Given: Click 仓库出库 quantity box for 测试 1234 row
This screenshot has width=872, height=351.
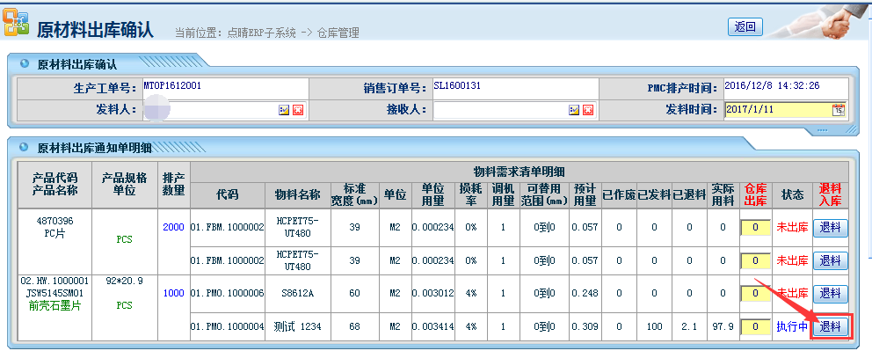Looking at the screenshot, I should [756, 327].
